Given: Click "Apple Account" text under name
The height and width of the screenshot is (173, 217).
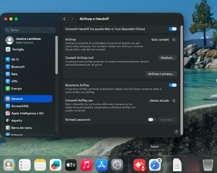Looking at the screenshot, I should [x=24, y=42].
